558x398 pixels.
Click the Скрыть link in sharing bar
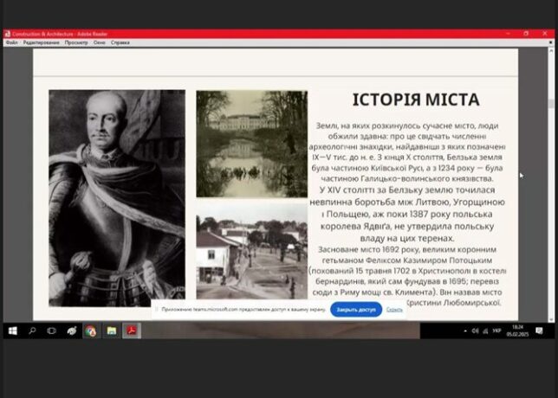(394, 309)
